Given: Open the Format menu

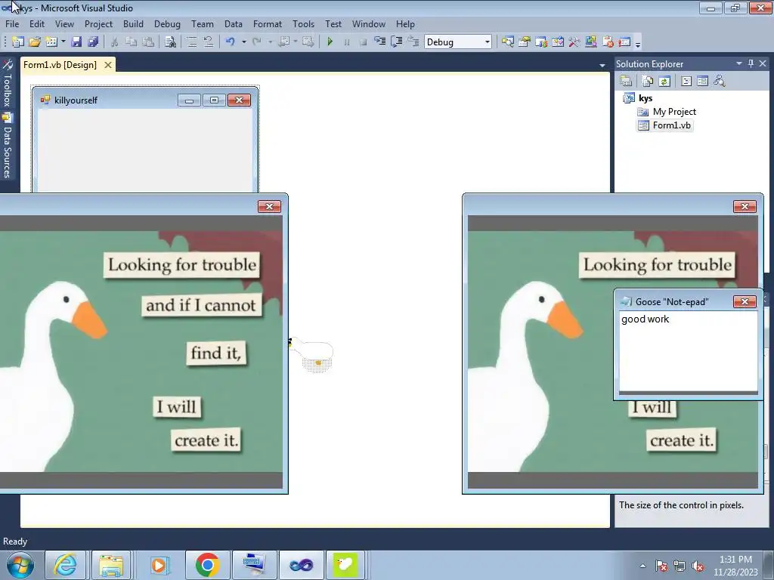Looking at the screenshot, I should point(267,23).
